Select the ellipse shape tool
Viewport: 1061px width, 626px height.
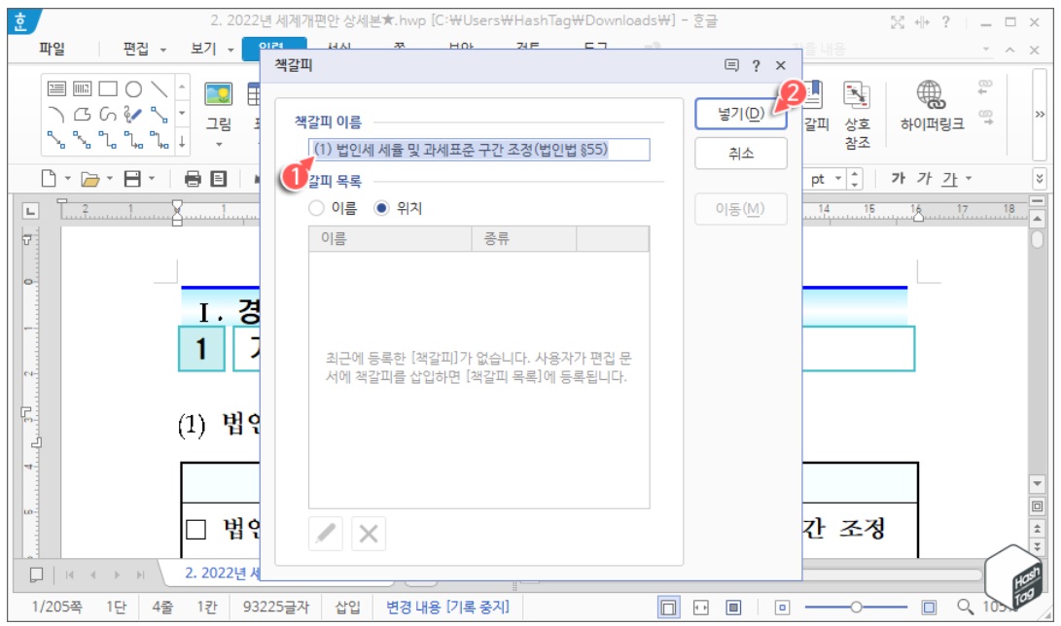coord(133,88)
